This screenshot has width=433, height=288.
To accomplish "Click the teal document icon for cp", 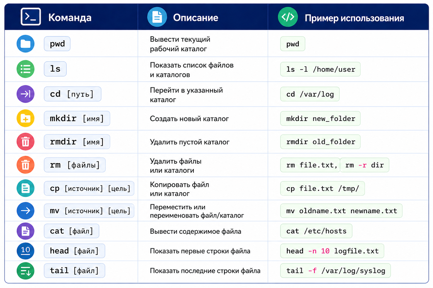I will tap(26, 188).
